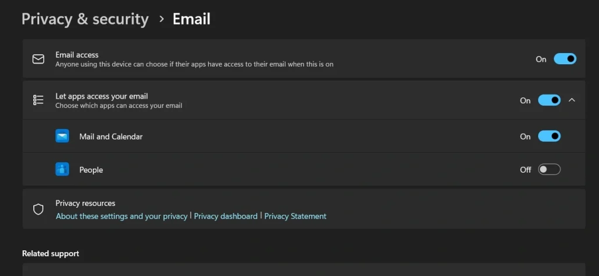Click the Email page title
Image resolution: width=599 pixels, height=276 pixels.
click(191, 19)
